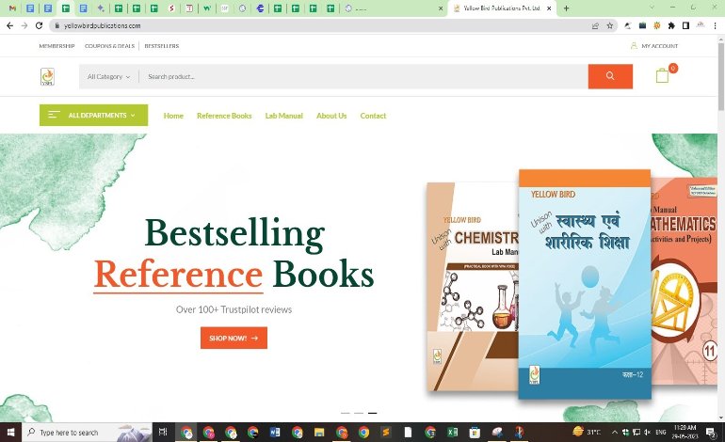Click the weather 31°C taskbar widget
725x442 pixels.
click(x=587, y=433)
